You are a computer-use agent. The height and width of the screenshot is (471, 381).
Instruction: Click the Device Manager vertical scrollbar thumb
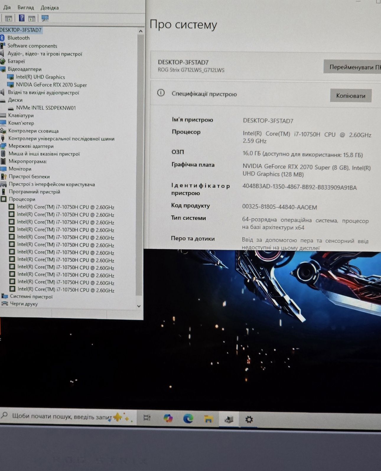click(x=140, y=165)
